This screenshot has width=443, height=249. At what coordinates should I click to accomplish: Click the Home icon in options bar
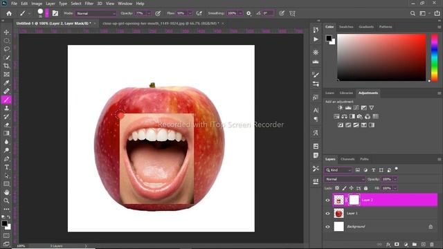click(9, 13)
